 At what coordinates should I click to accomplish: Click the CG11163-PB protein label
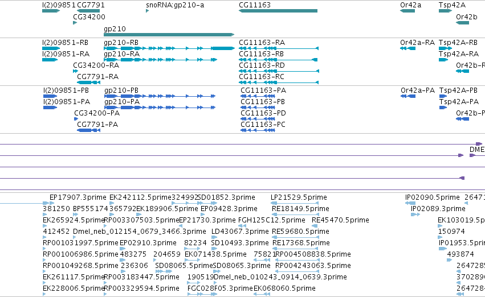263,102
